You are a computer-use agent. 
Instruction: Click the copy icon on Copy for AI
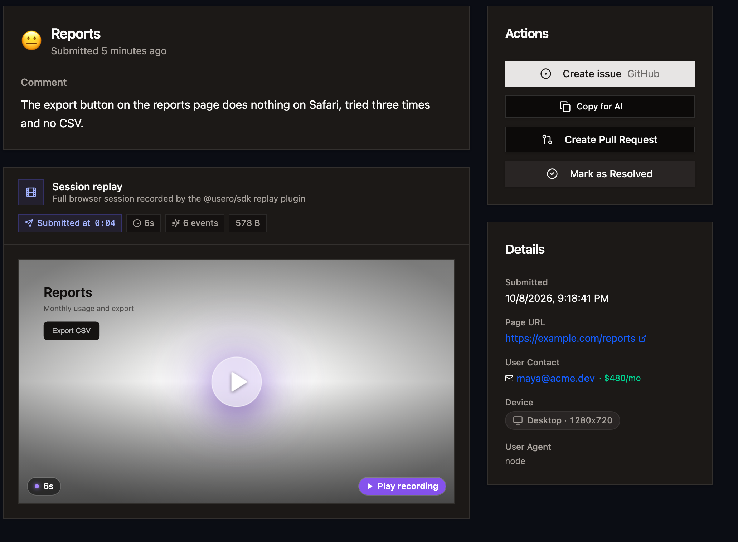point(565,107)
